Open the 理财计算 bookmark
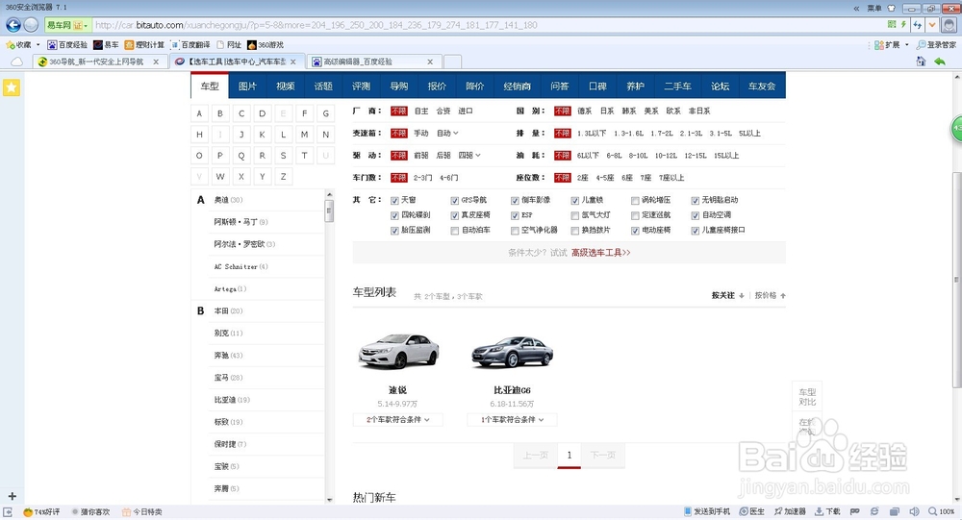Image resolution: width=962 pixels, height=520 pixels. click(145, 45)
